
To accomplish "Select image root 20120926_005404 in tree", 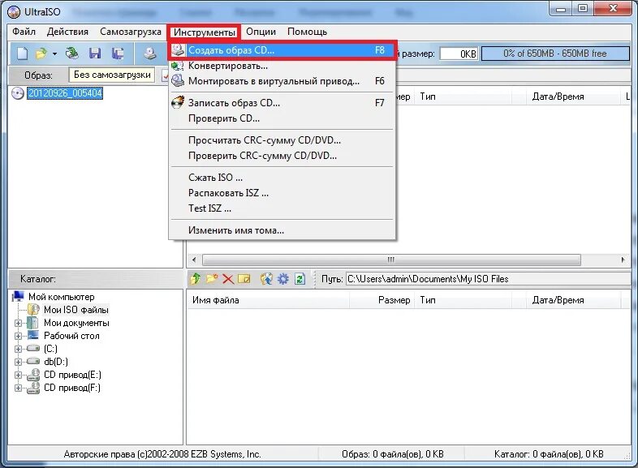I will pos(65,93).
